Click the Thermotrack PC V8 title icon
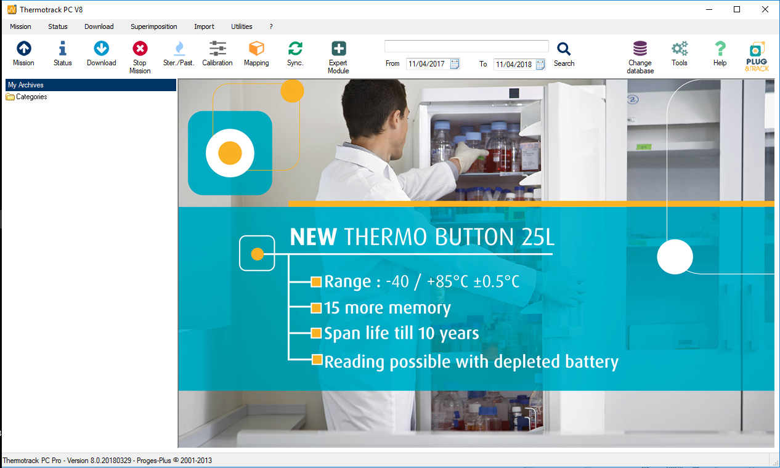 coord(11,9)
